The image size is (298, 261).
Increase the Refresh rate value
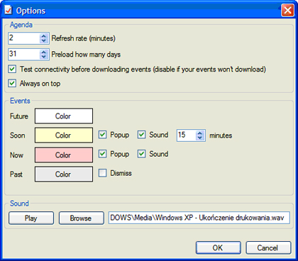(44, 35)
